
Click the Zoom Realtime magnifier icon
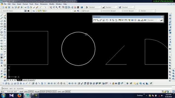coord(54,7)
